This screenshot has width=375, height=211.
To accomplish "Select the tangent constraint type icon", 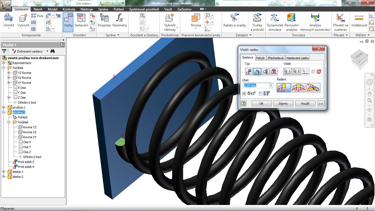I will coord(265,72).
